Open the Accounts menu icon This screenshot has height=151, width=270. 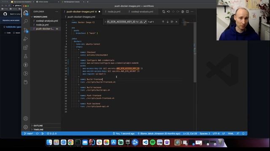[x=26, y=118]
